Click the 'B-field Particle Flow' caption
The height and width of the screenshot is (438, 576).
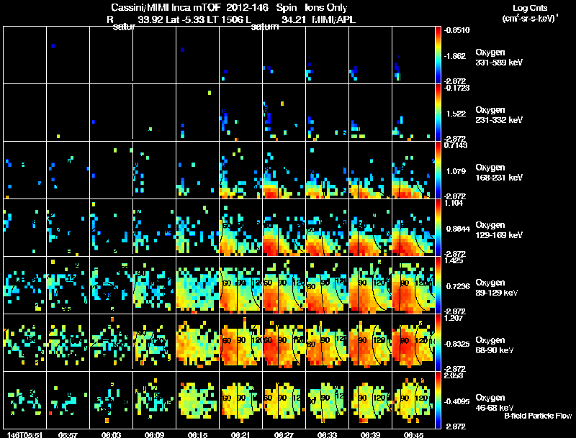[x=538, y=416]
